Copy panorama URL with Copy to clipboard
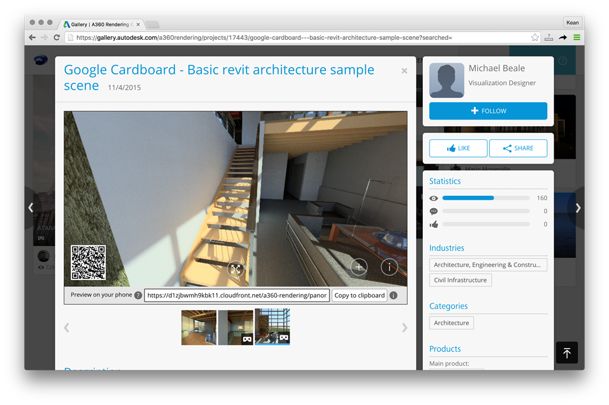 coord(359,296)
